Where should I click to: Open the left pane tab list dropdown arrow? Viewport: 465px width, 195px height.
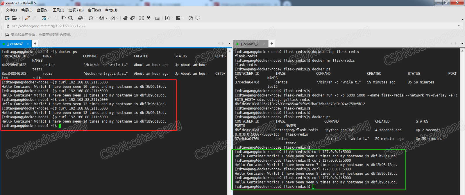point(229,44)
